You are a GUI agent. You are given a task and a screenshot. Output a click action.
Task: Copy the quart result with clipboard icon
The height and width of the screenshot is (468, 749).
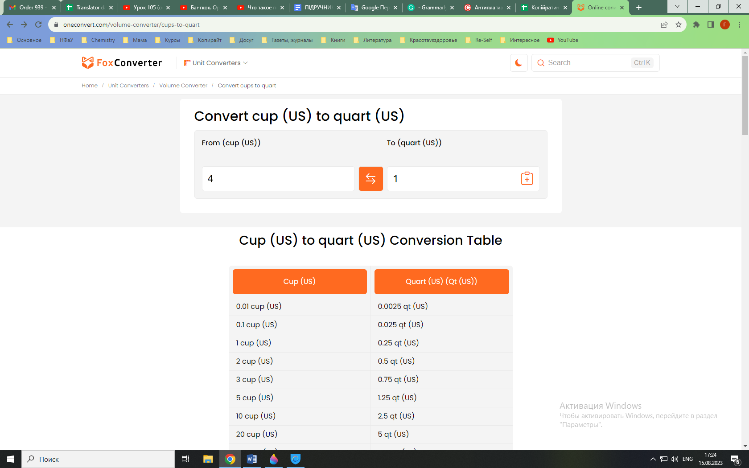coord(527,179)
